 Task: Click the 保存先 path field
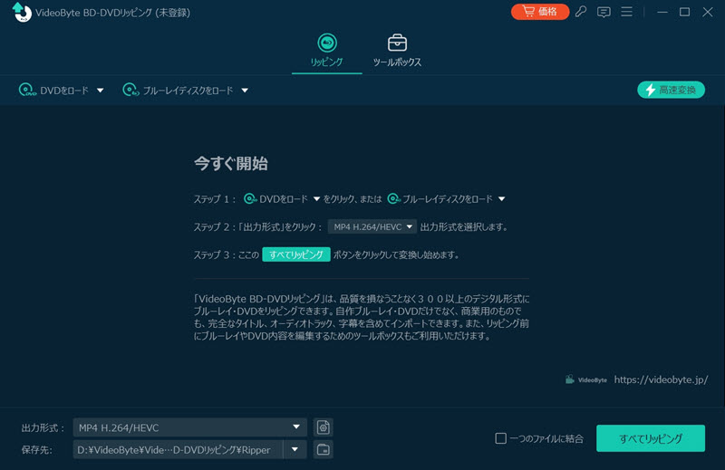tap(178, 449)
